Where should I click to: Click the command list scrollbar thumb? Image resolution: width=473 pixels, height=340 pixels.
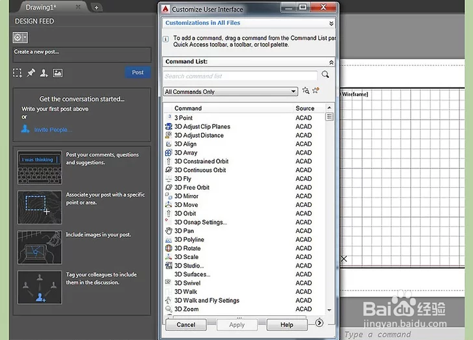pos(329,117)
